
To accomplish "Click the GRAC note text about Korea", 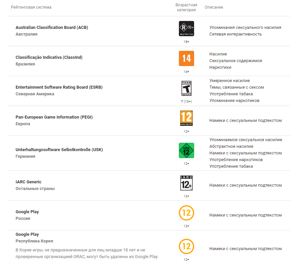I will pos(87,253).
